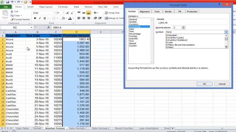Click the Open folder icon in quick access toolbar

(25, 2)
